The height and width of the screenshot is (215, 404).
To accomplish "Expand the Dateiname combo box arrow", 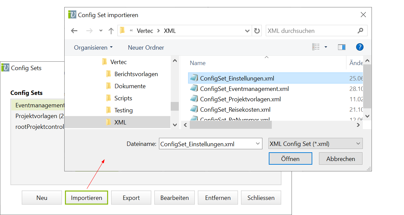I will [x=258, y=144].
